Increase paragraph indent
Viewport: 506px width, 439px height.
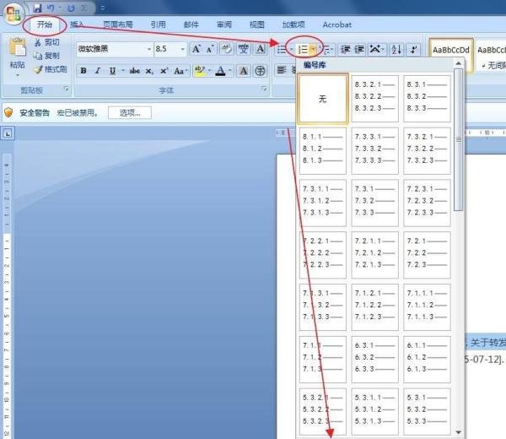[359, 49]
